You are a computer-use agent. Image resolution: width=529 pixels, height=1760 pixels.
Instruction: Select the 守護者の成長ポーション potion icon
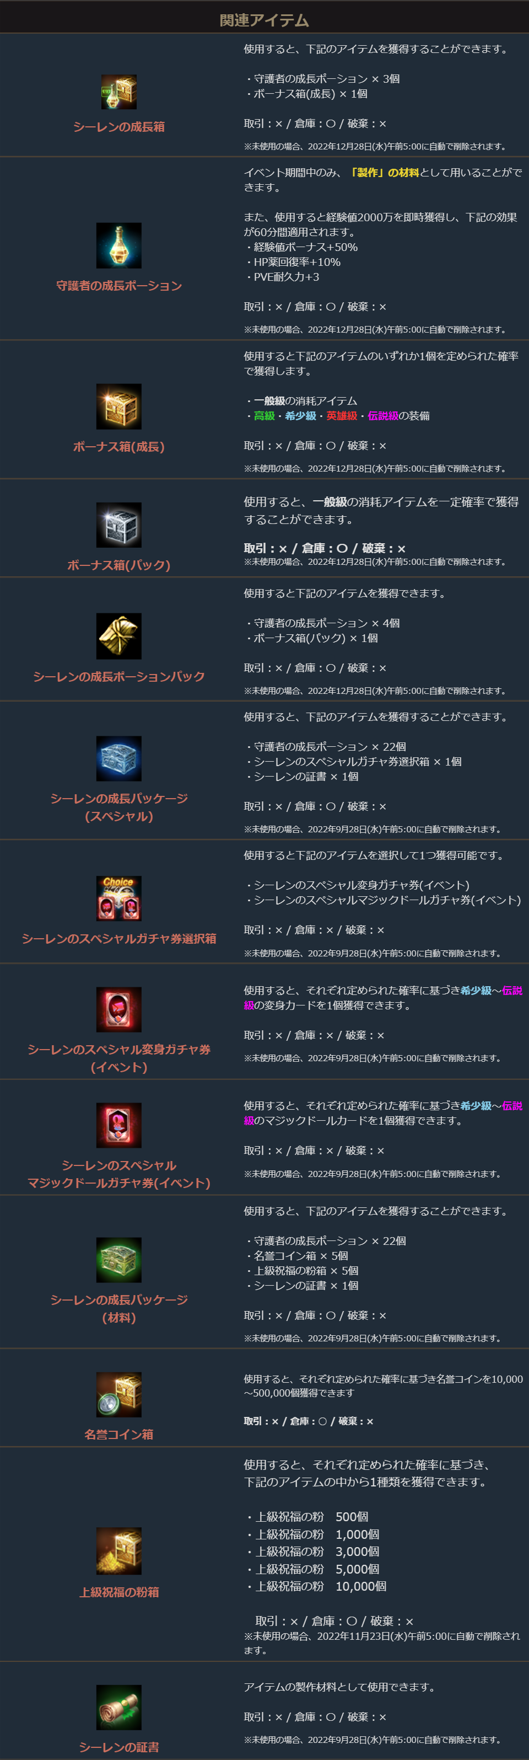tap(119, 245)
